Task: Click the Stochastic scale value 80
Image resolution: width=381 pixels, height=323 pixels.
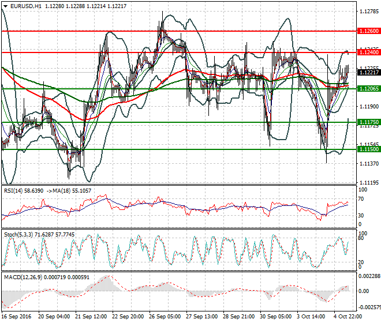Action: (x=361, y=238)
